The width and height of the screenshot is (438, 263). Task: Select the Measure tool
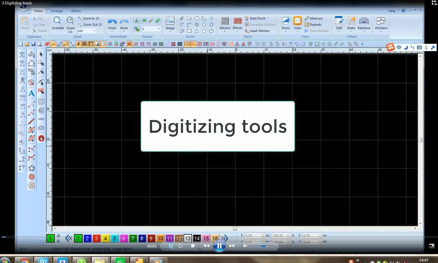tap(314, 18)
